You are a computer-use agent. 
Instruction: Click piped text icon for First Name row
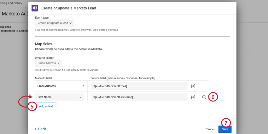point(193,97)
